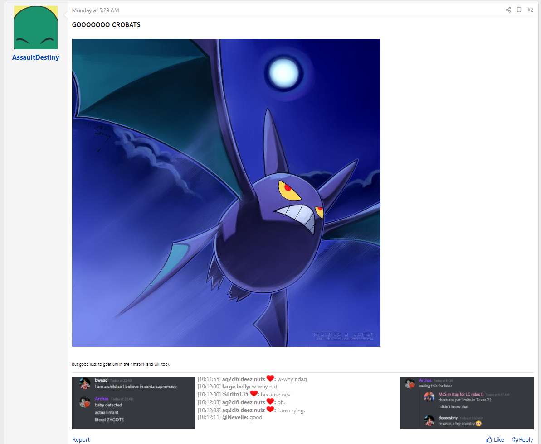
Task: Click chat line '[10:12:03] ag2cl6 deez nuts: oh.'
Action: (241, 402)
